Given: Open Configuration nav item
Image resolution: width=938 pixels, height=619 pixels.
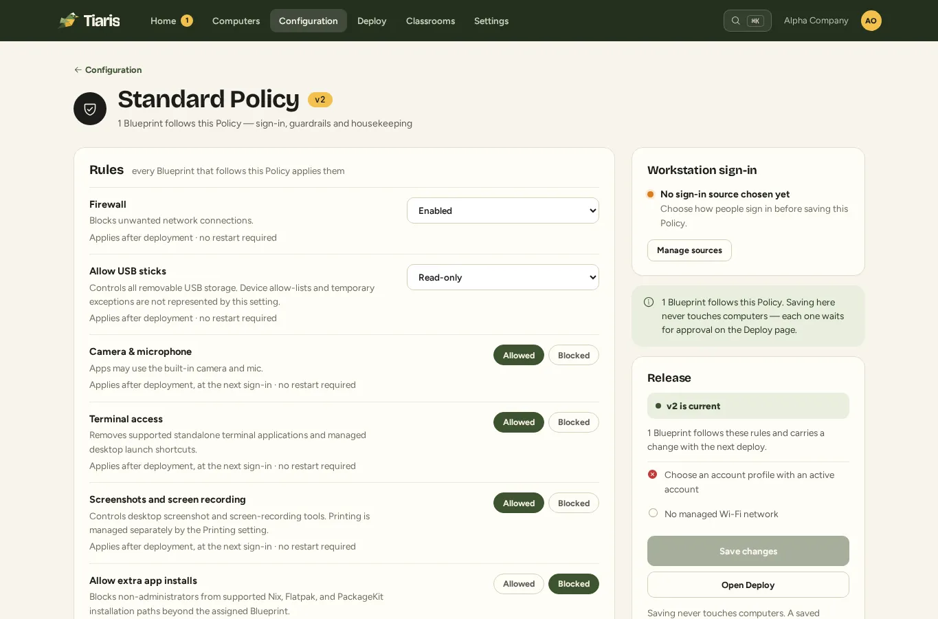Looking at the screenshot, I should point(309,21).
